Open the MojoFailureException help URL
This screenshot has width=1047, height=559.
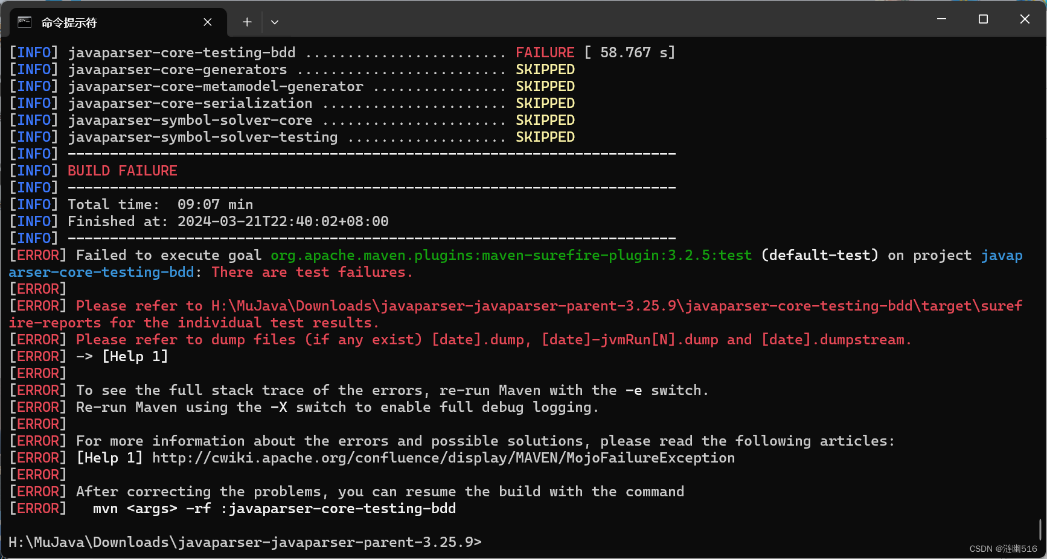coord(444,458)
